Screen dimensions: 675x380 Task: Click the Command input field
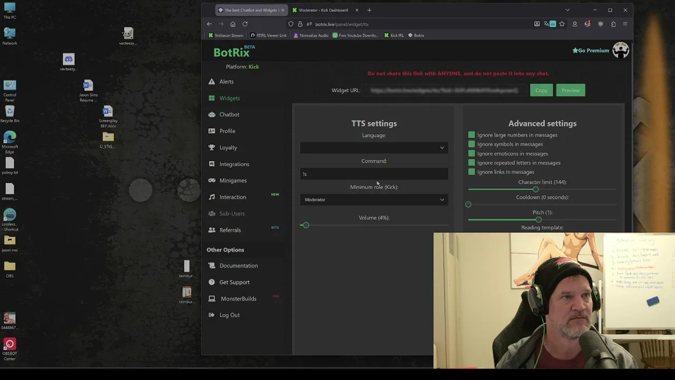click(x=374, y=174)
